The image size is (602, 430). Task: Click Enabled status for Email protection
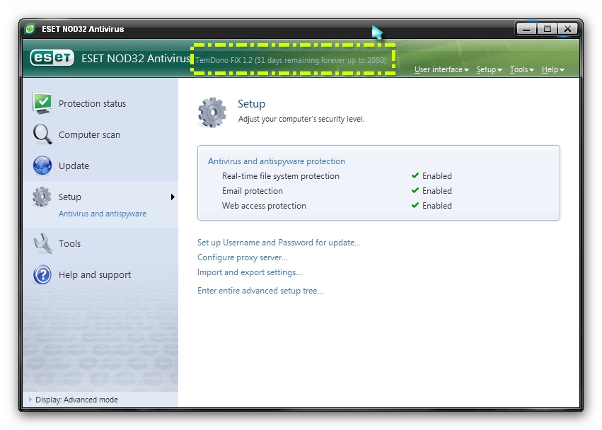tap(437, 191)
